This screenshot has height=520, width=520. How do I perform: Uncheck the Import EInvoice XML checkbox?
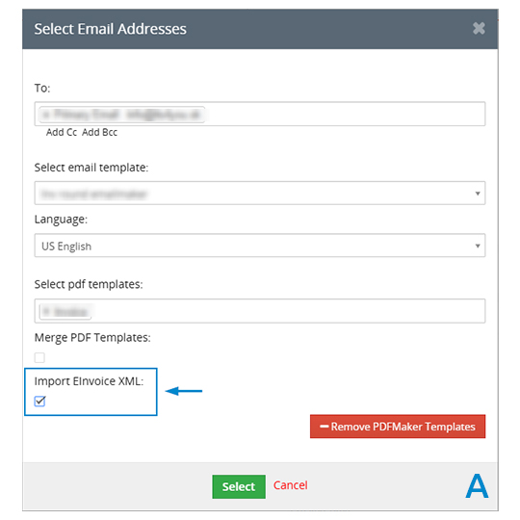tap(39, 402)
